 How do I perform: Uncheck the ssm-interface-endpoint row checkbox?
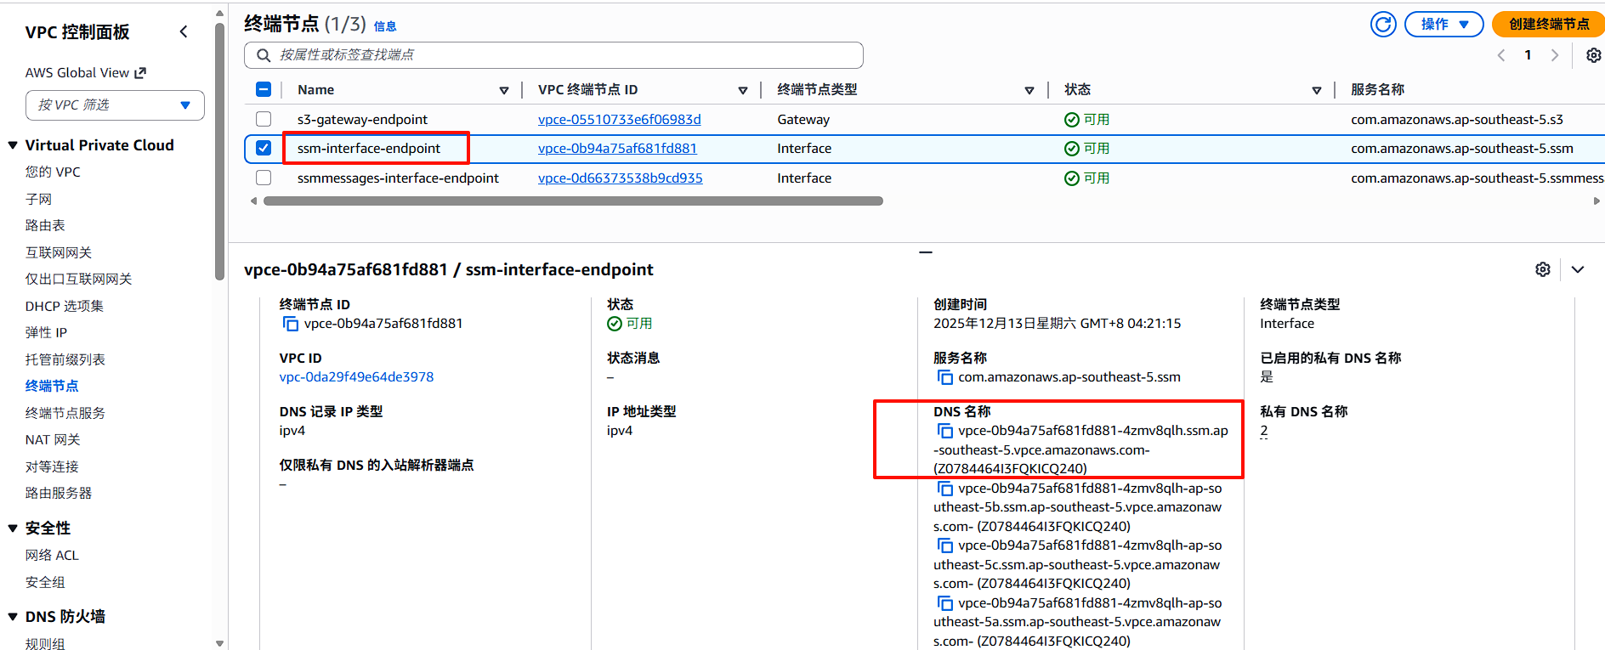tap(264, 149)
